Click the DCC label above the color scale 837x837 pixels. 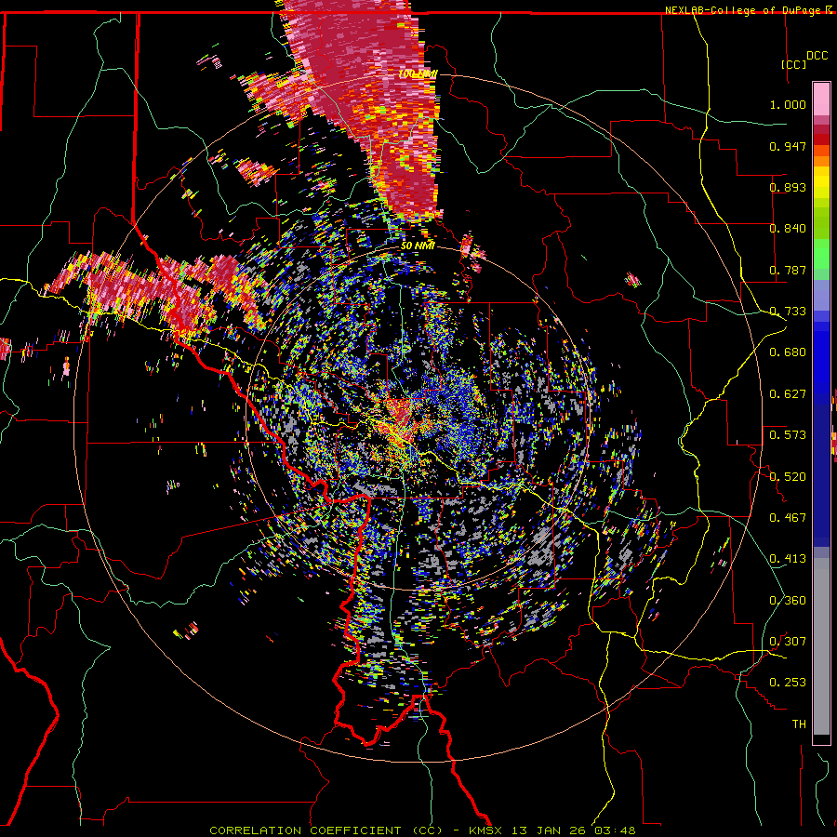[x=817, y=56]
